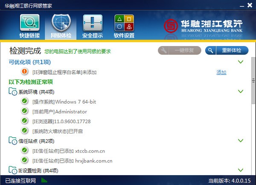Click the 当前版本: 4.0.0.15 text
Viewport: 256px width, 185px height.
click(230, 181)
